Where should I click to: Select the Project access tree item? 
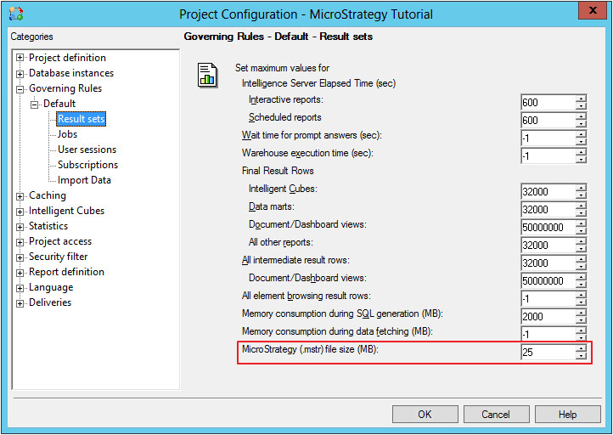click(x=60, y=241)
